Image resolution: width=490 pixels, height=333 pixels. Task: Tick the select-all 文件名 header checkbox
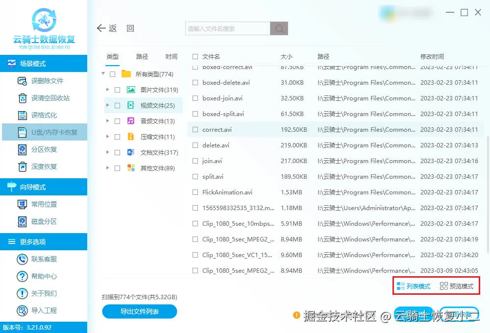196,56
